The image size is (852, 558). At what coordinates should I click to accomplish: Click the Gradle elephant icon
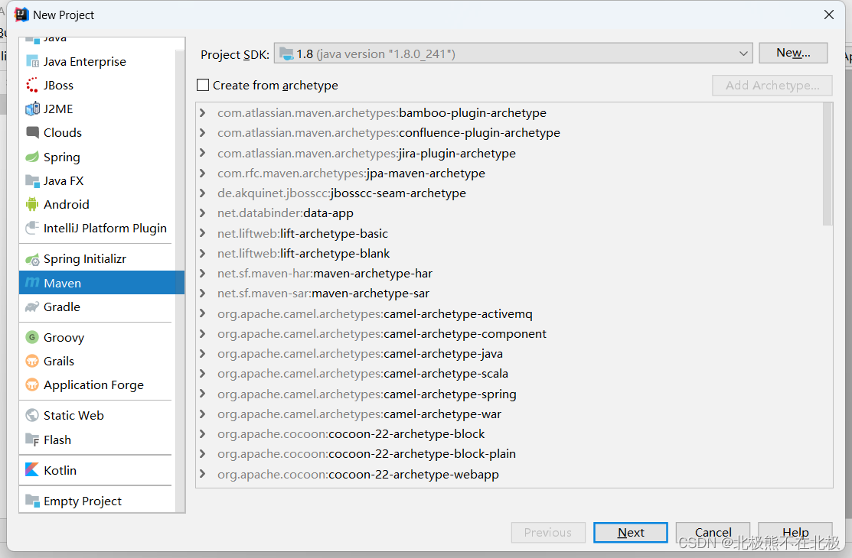point(32,307)
